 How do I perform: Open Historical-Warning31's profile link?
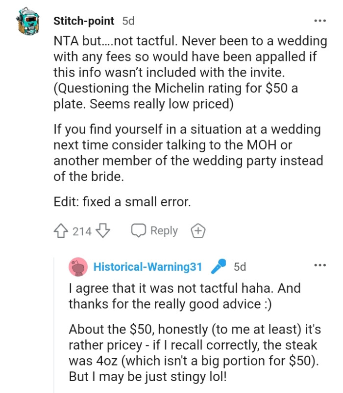coord(146,266)
